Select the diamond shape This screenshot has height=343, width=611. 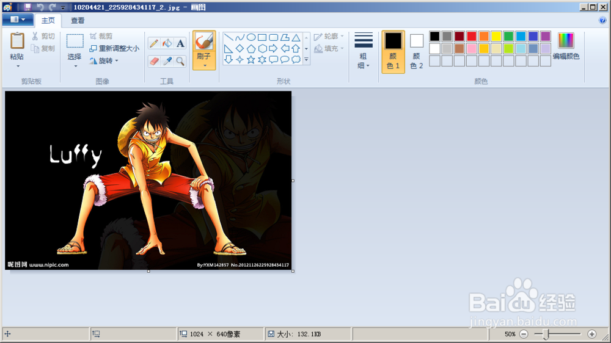[x=240, y=49]
